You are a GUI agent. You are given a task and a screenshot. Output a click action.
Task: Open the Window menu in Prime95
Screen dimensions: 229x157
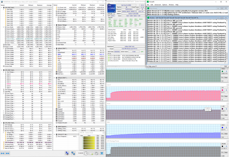pyautogui.click(x=171, y=5)
